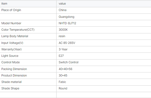Viewport: 151px width, 98px height.
Task: Select model number NHTD-BJ712 text
Action: tap(67, 23)
